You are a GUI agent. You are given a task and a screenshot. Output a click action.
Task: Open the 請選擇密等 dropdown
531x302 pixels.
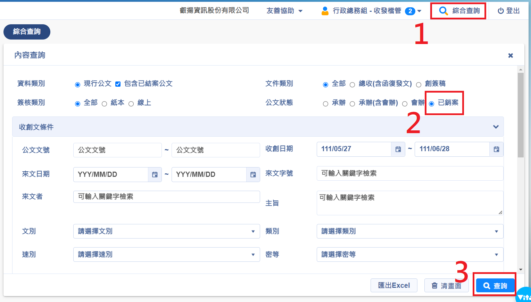pos(410,254)
